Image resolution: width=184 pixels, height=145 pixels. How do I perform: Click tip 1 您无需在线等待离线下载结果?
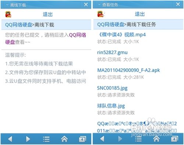pyautogui.click(x=39, y=64)
